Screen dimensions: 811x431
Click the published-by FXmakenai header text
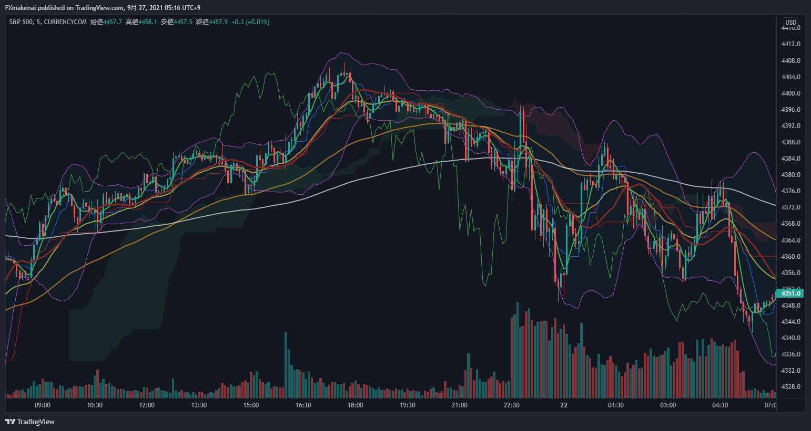pos(103,7)
